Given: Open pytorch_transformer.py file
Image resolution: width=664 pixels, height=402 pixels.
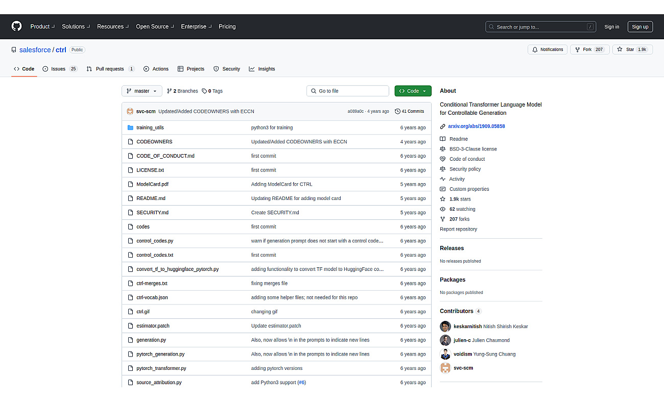Looking at the screenshot, I should click(161, 368).
